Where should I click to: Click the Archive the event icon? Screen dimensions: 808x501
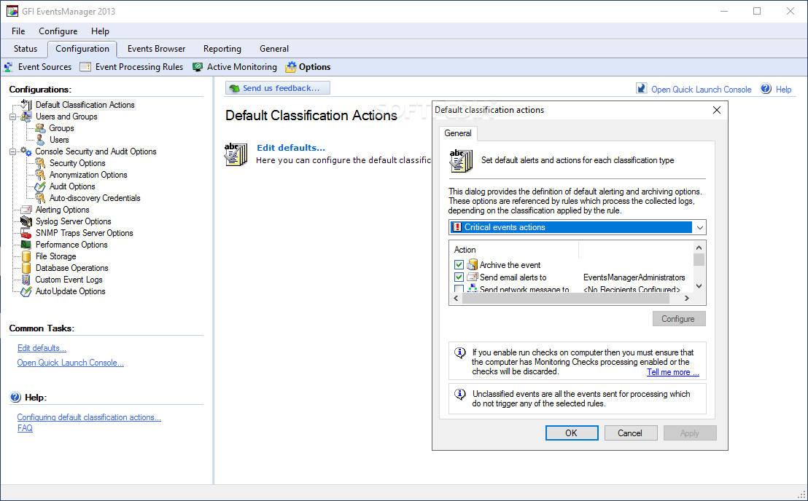pos(472,265)
